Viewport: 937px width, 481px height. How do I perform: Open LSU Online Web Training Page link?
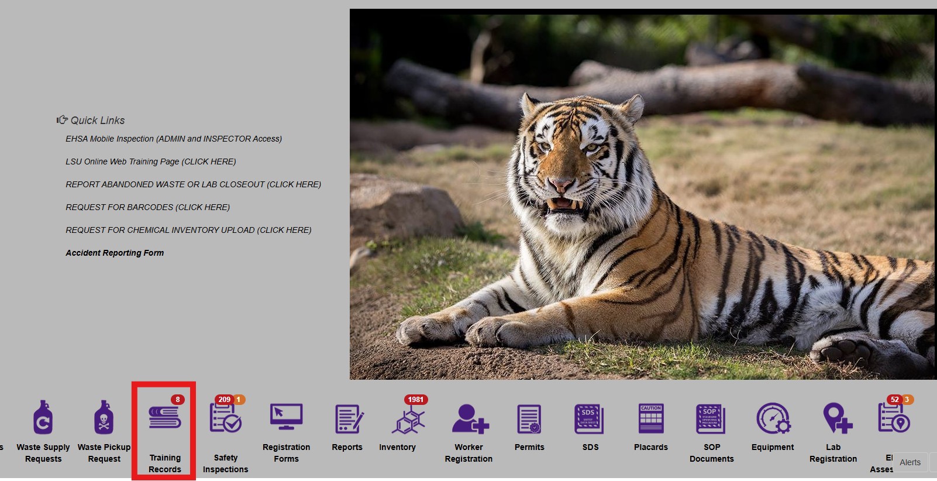[x=151, y=162]
